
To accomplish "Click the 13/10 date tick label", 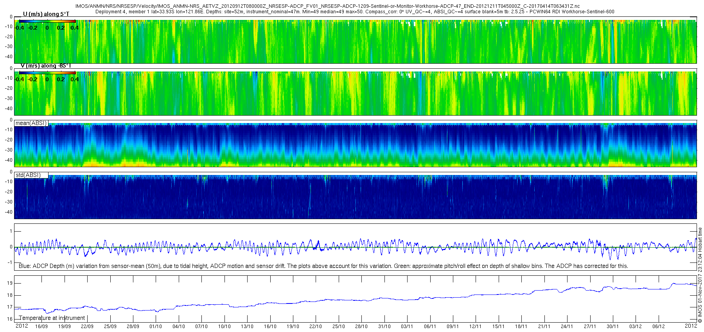I will pyautogui.click(x=247, y=327).
